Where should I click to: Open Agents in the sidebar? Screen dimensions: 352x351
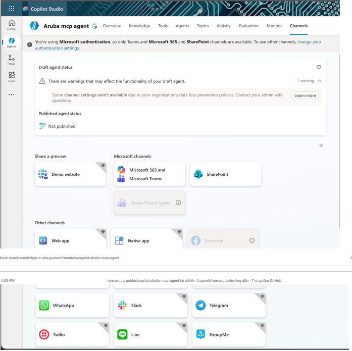coord(12,42)
